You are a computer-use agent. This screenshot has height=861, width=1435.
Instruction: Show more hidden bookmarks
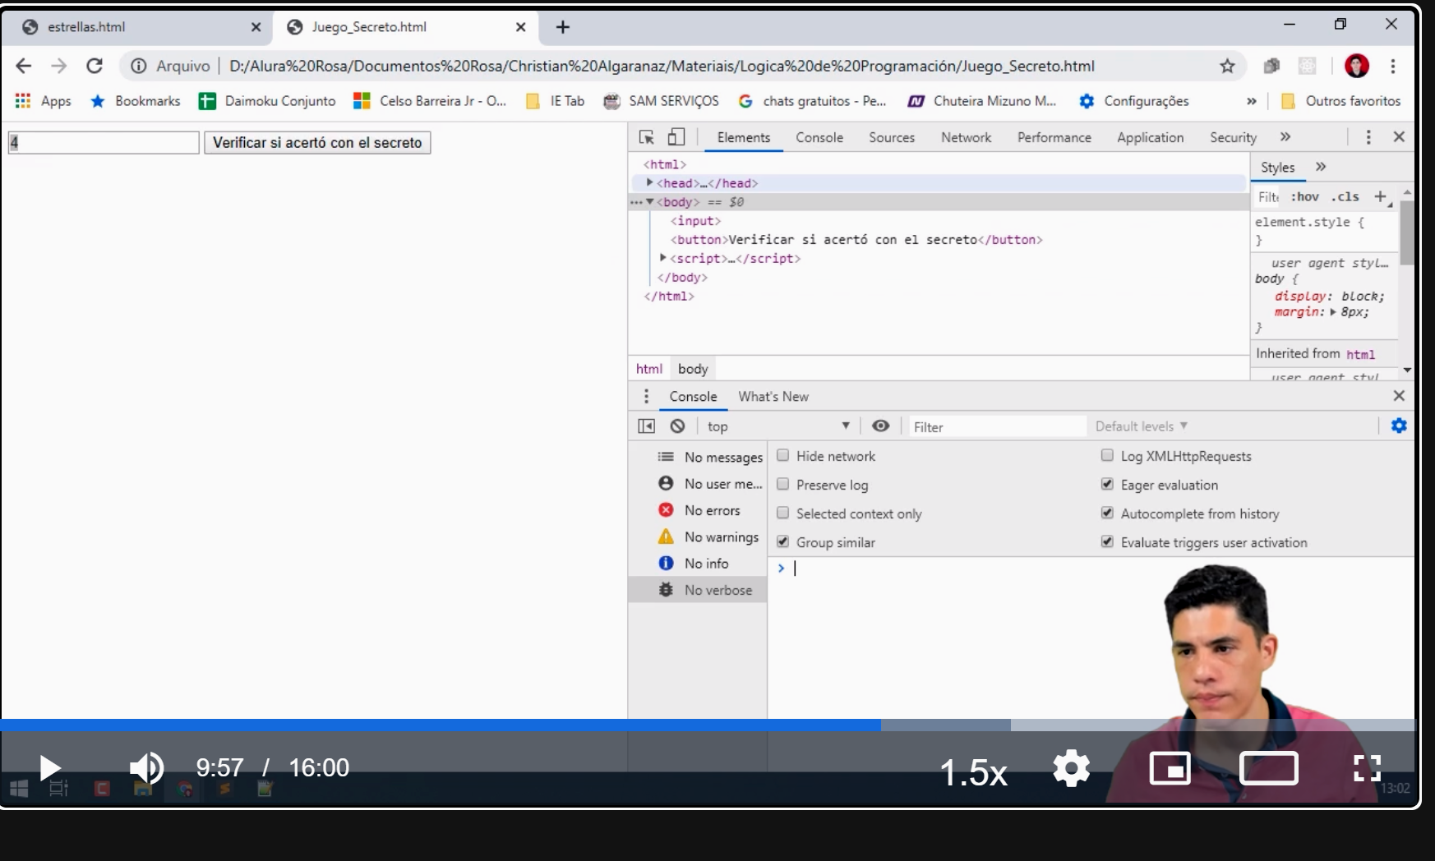pyautogui.click(x=1252, y=101)
